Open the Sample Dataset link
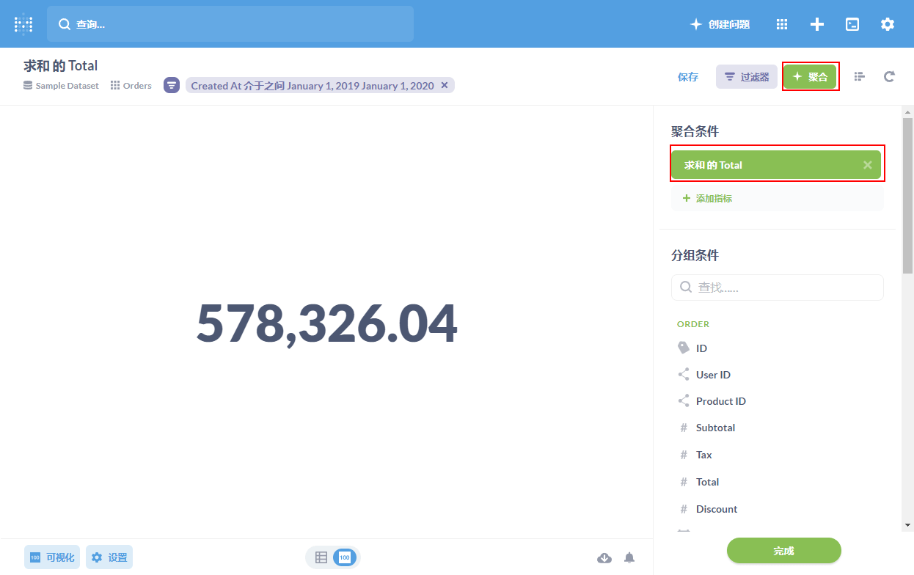Screen dimensions: 914x575 click(61, 86)
